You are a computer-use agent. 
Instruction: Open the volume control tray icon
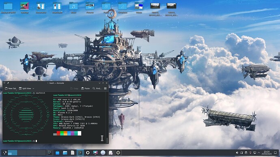point(237,153)
